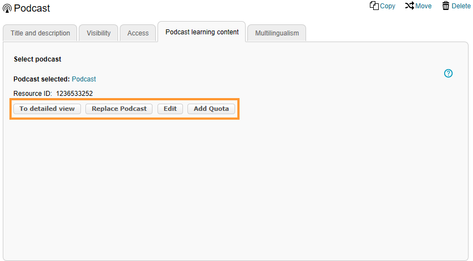Go to the Access tab
This screenshot has height=261, width=473.
click(x=138, y=33)
